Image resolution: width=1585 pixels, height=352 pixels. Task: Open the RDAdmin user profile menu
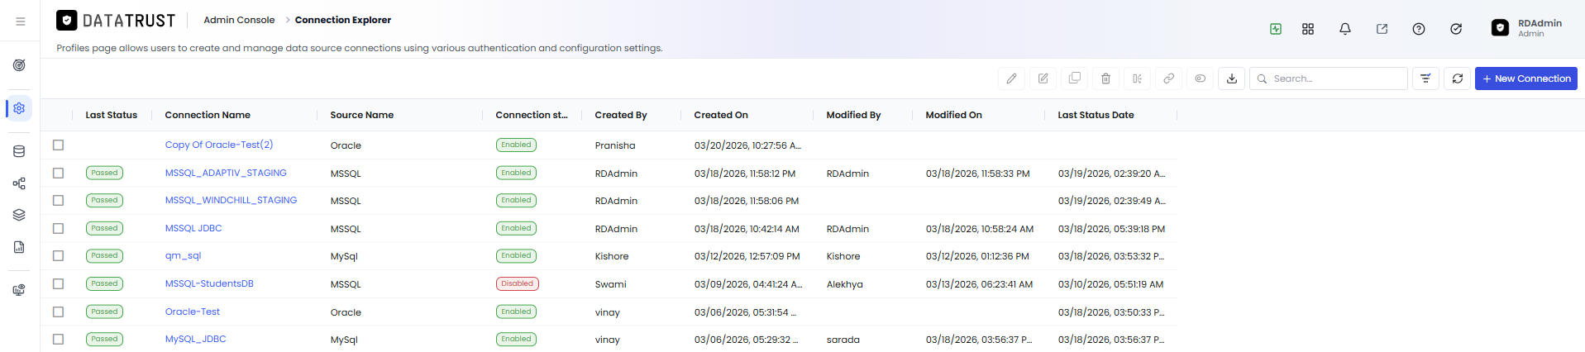point(1526,28)
